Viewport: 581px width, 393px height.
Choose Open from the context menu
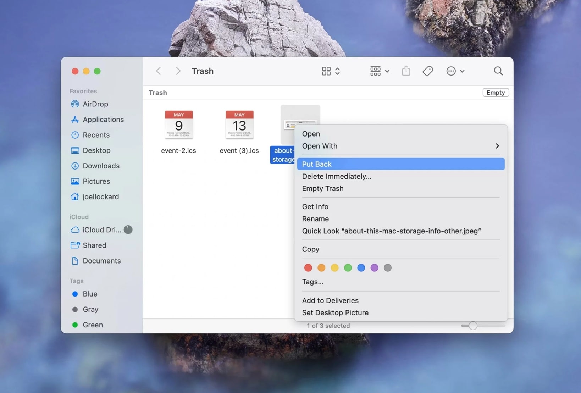click(400, 134)
